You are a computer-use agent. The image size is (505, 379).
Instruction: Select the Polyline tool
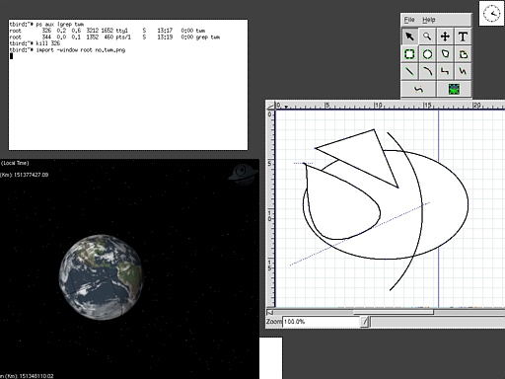463,71
